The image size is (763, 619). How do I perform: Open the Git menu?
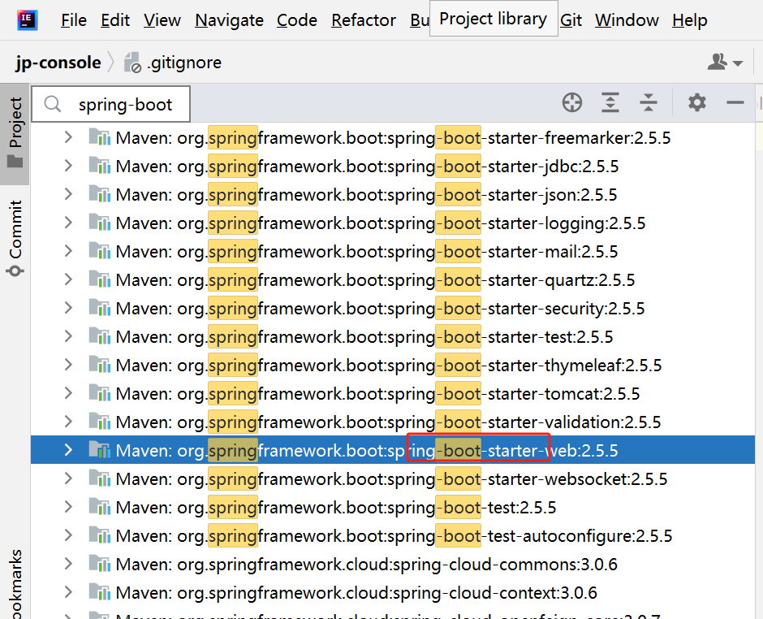(571, 20)
